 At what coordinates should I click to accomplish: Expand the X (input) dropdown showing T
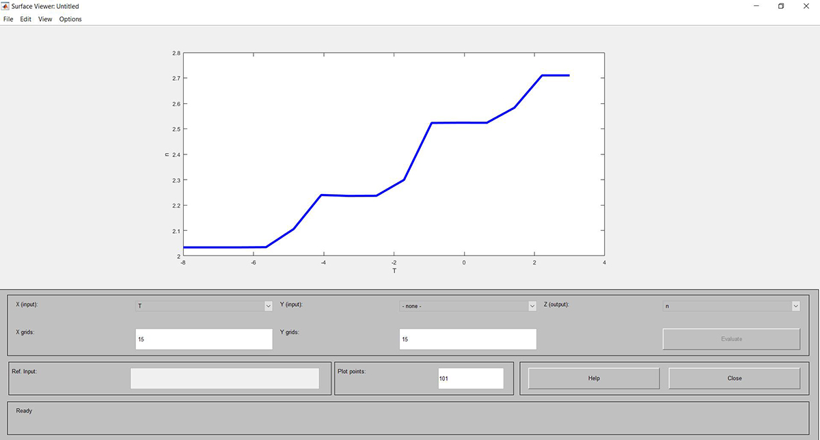click(204, 306)
